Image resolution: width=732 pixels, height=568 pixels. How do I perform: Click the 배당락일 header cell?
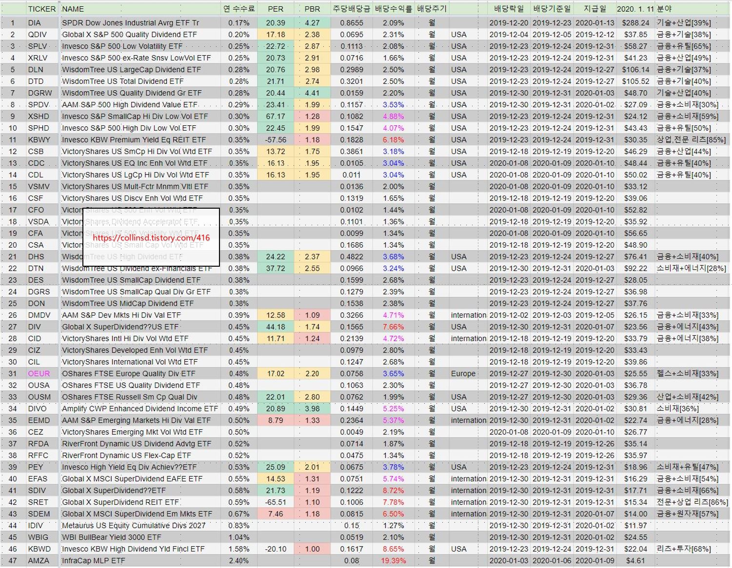click(509, 9)
